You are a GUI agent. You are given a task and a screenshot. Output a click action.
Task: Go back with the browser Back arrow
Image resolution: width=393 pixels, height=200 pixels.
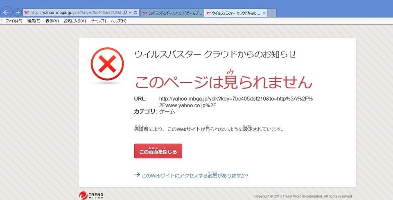point(7,12)
